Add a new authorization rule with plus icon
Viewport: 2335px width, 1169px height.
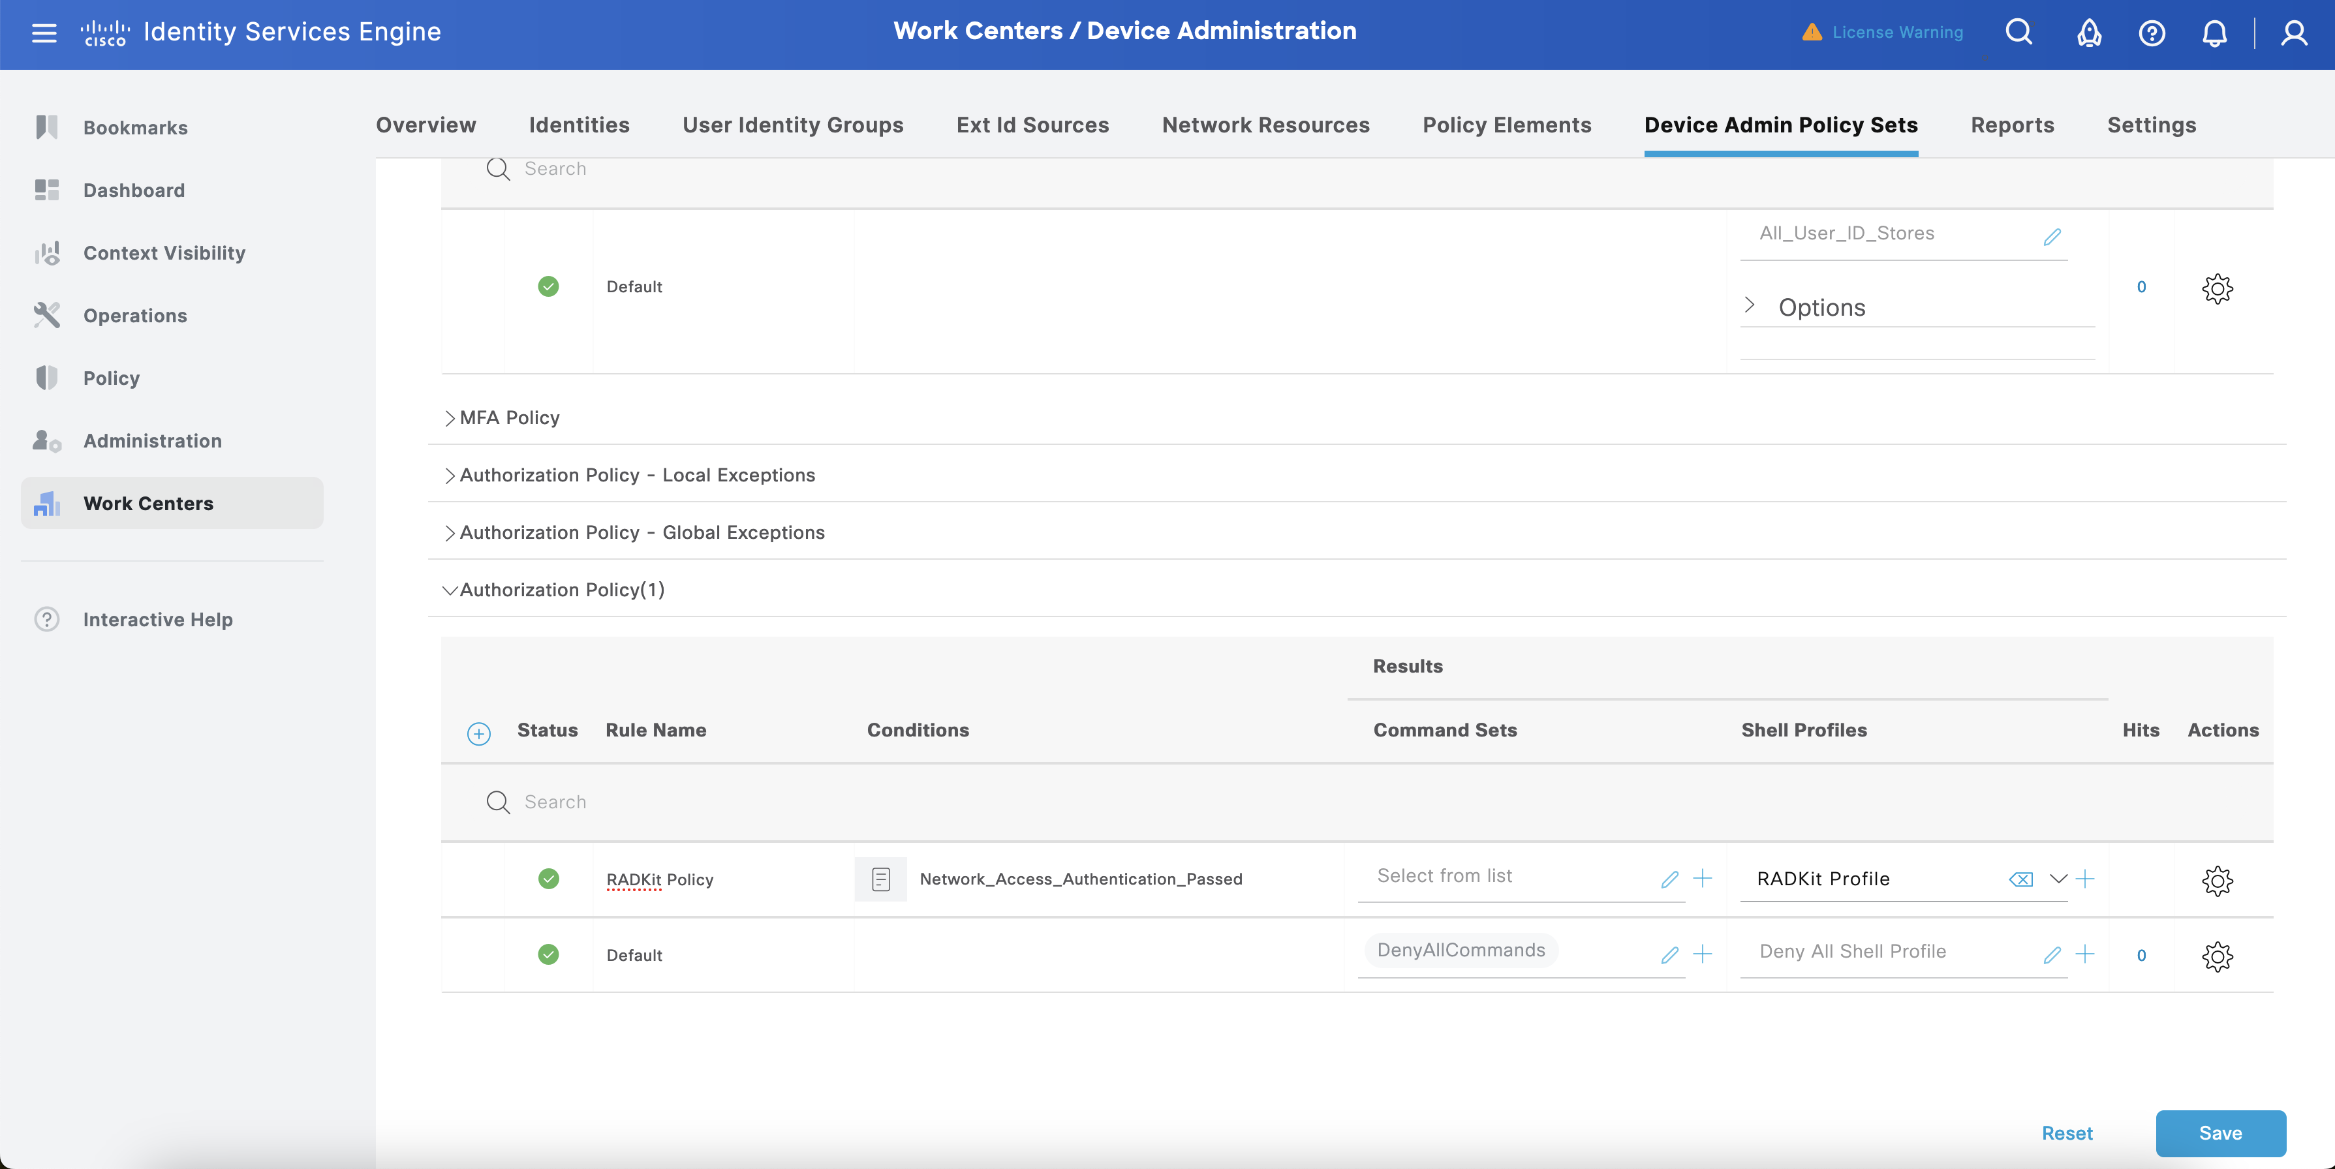[x=478, y=733]
